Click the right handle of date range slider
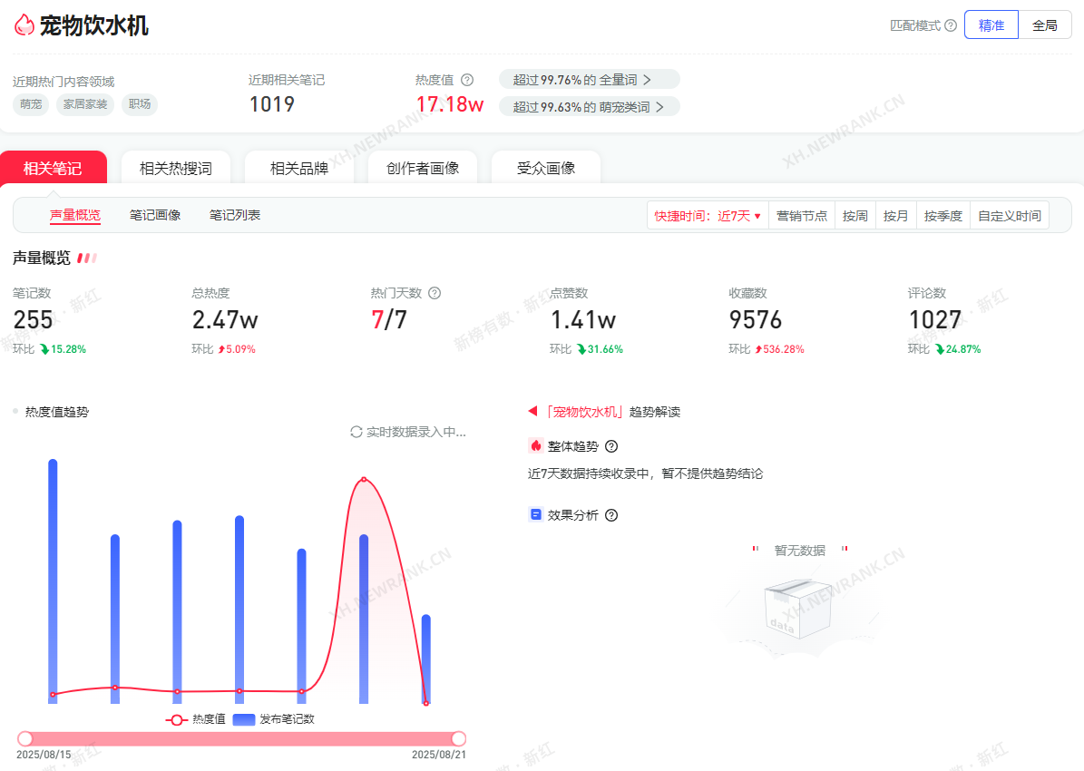The width and height of the screenshot is (1084, 771). 459,739
